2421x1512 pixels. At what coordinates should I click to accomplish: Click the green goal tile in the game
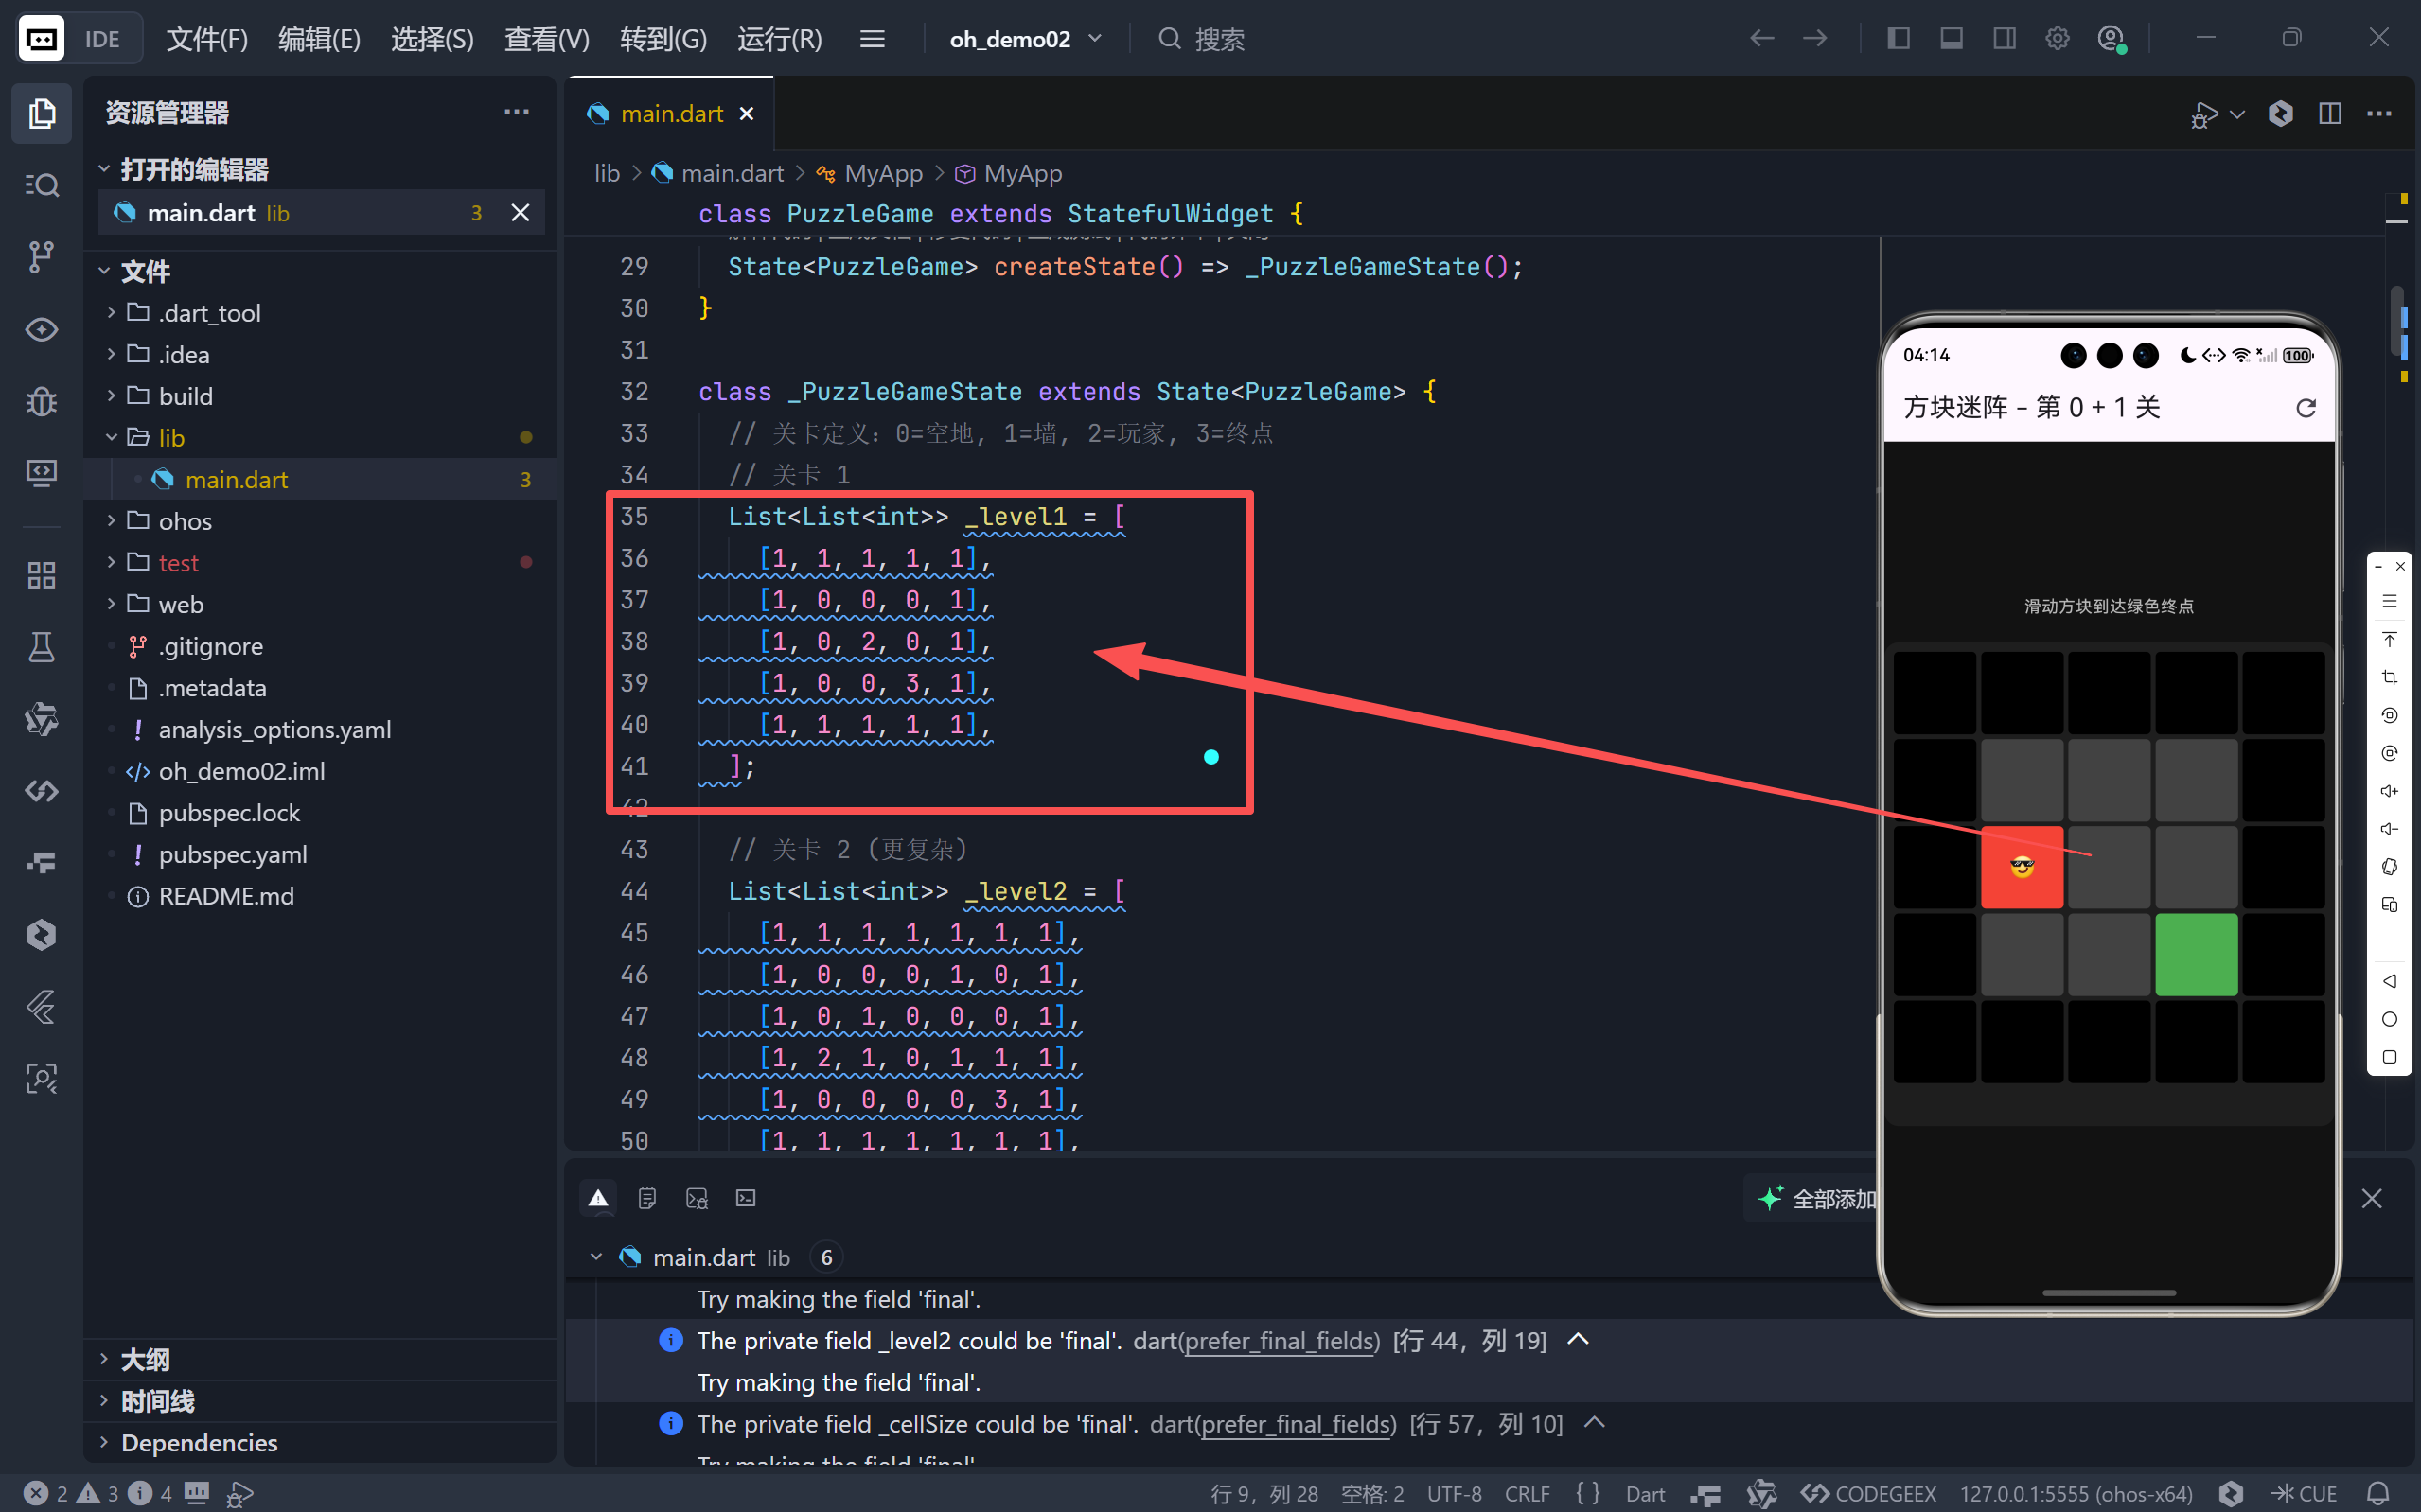[2196, 954]
